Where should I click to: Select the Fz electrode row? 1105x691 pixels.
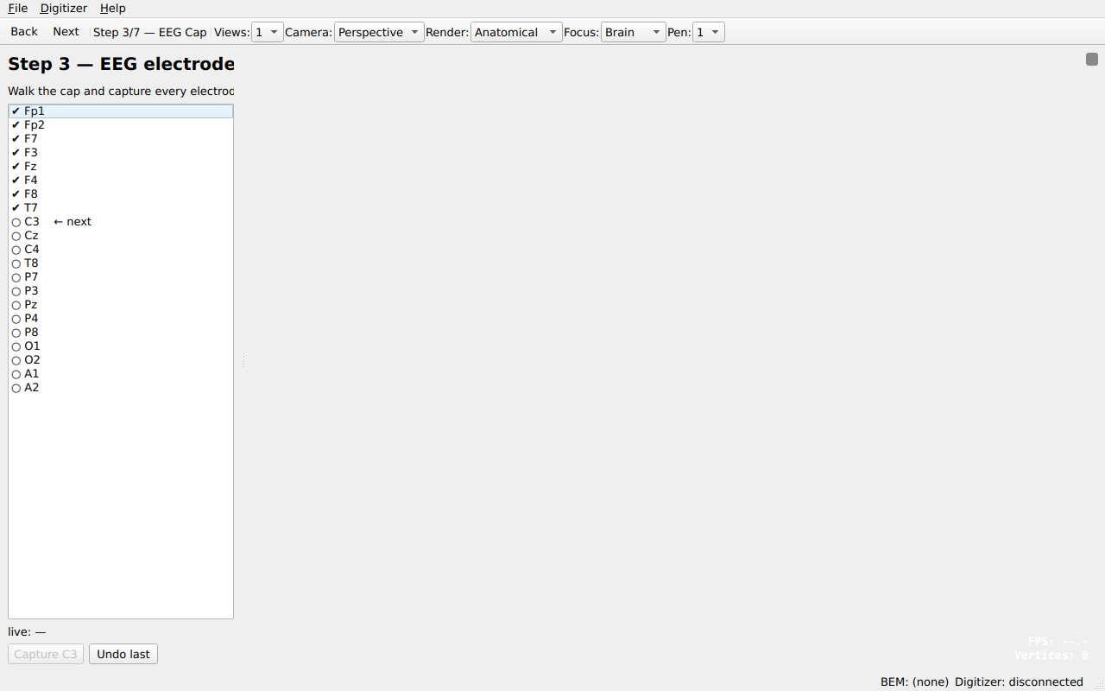(x=121, y=167)
